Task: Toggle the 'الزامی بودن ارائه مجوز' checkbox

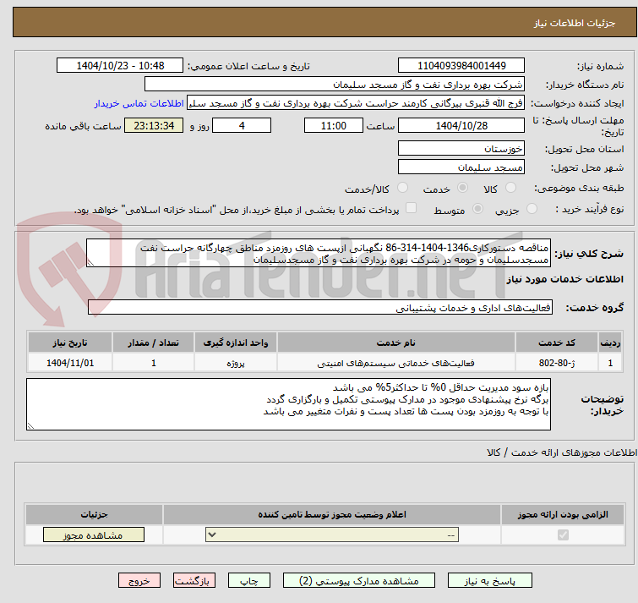Action: tap(563, 534)
